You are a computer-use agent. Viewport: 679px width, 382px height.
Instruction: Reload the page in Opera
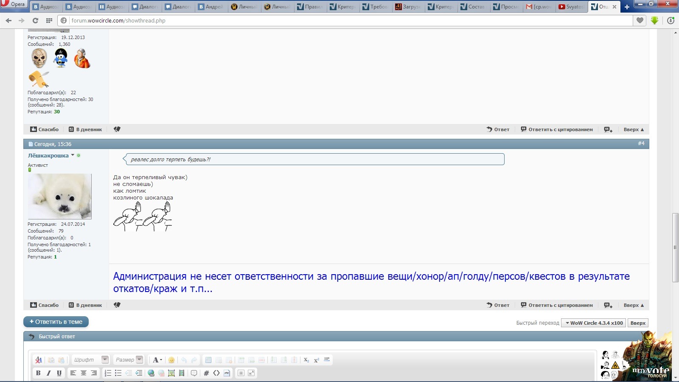[x=35, y=20]
